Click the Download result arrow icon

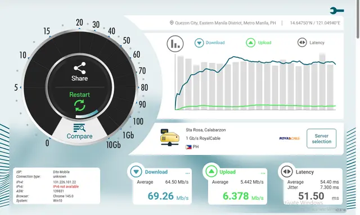(x=136, y=172)
